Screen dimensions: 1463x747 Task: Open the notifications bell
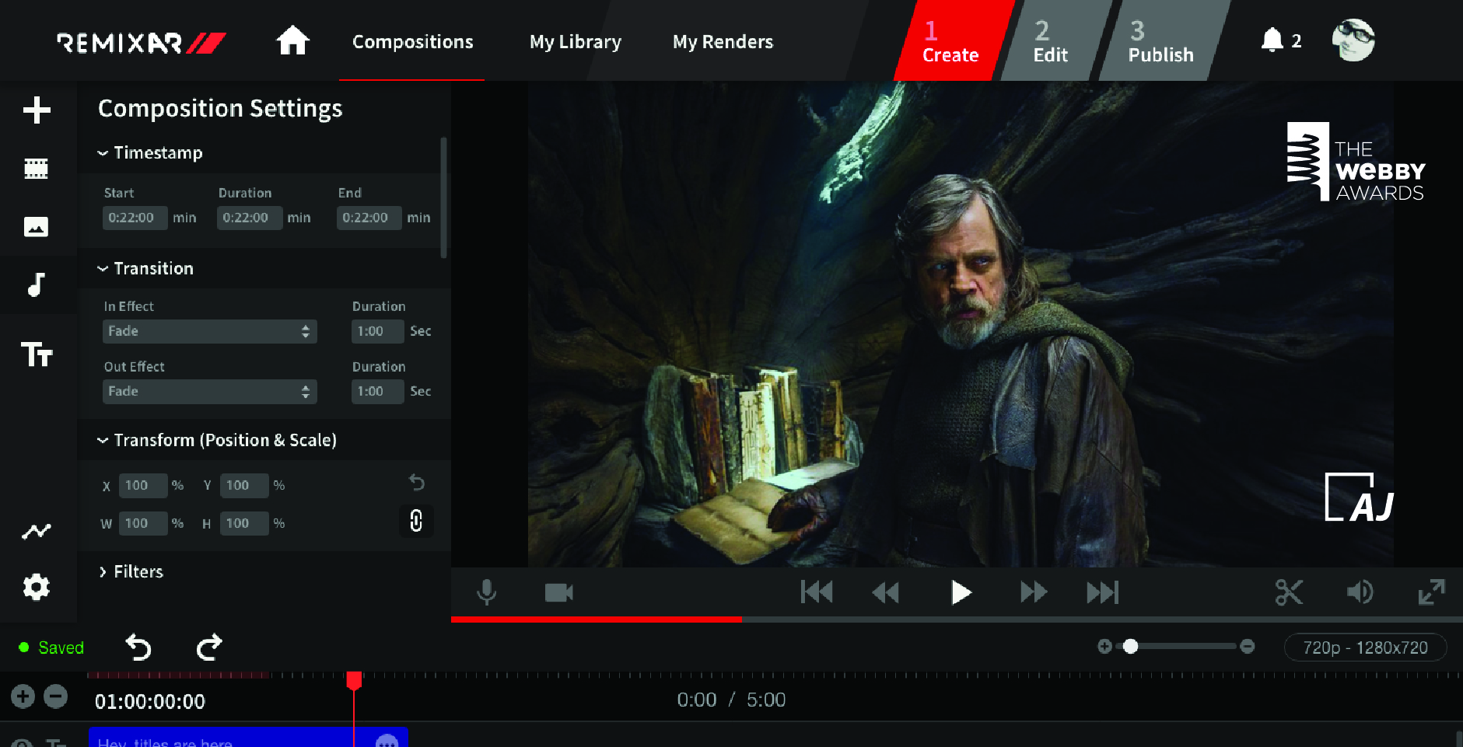click(1272, 40)
